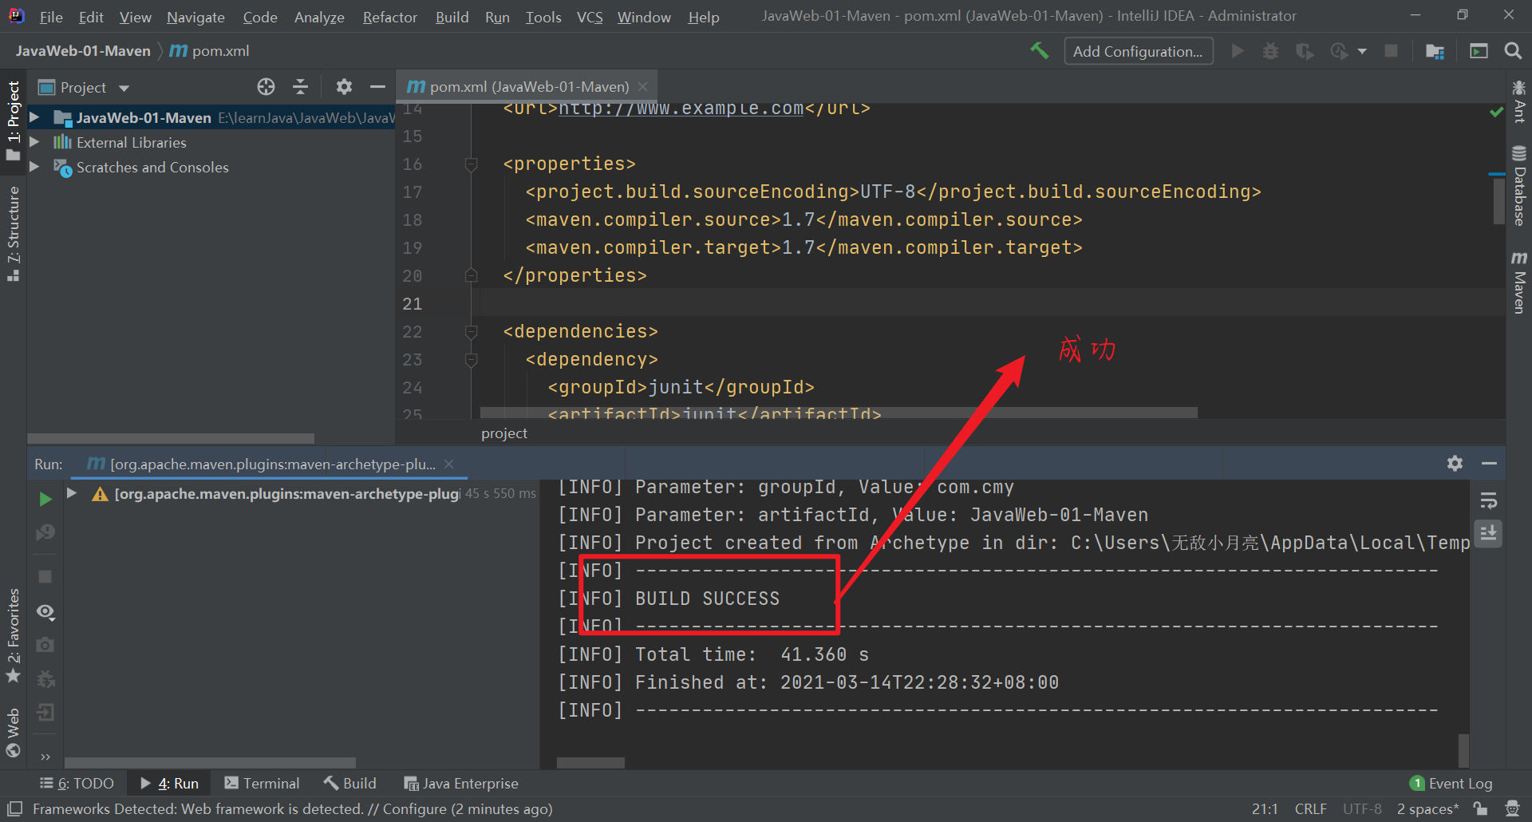The height and width of the screenshot is (822, 1532).
Task: Open the Structure side panel
Action: (x=14, y=233)
